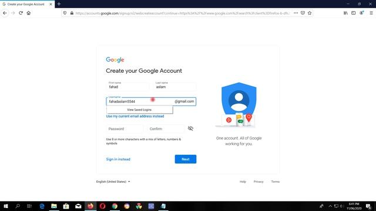Open the Windows Start menu
Screen dimensions: 376x211
pyautogui.click(x=6, y=206)
